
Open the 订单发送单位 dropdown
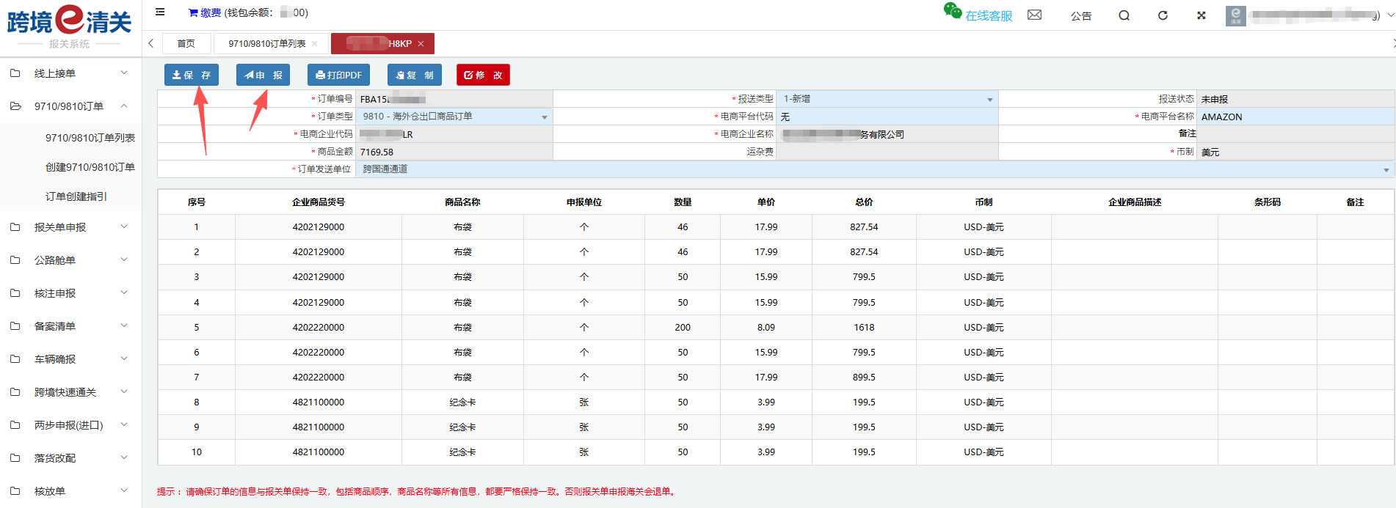[x=873, y=169]
